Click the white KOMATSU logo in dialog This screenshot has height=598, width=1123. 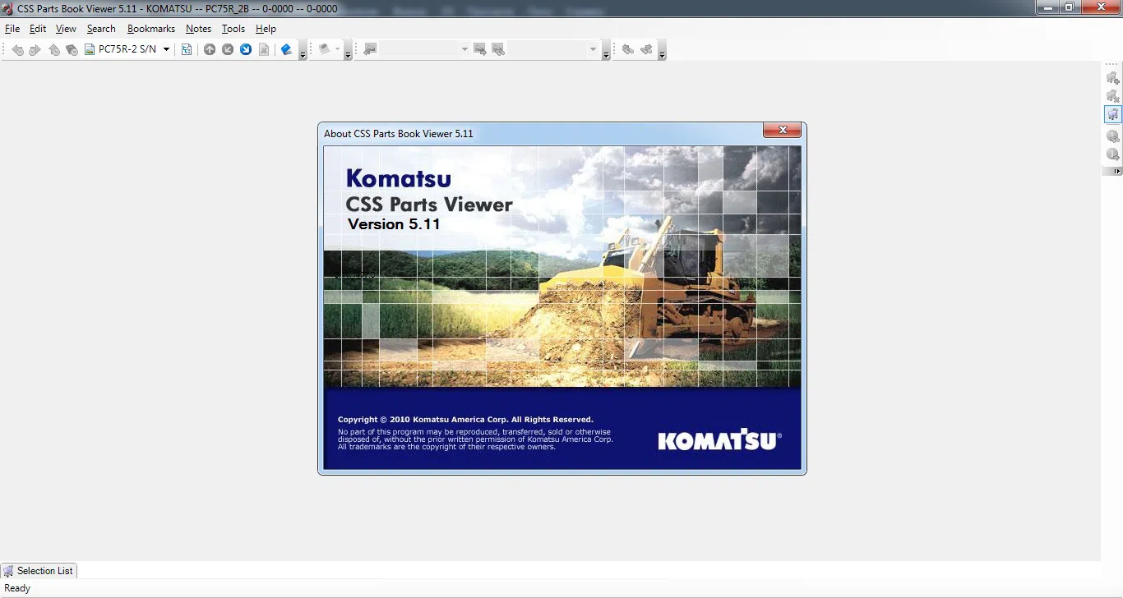719,439
